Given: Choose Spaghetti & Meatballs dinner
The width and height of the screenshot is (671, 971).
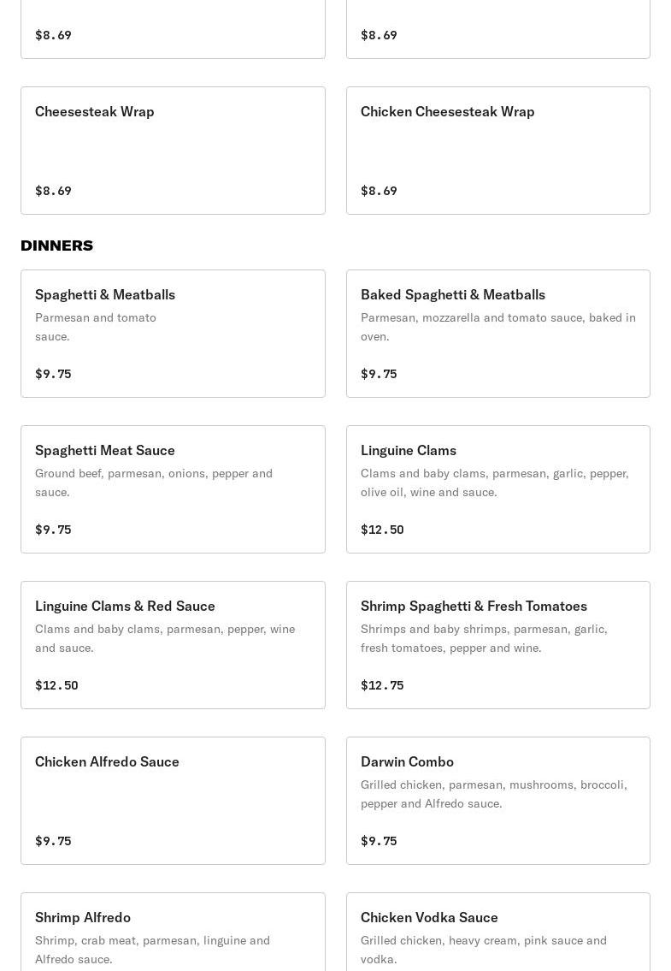Looking at the screenshot, I should (173, 333).
